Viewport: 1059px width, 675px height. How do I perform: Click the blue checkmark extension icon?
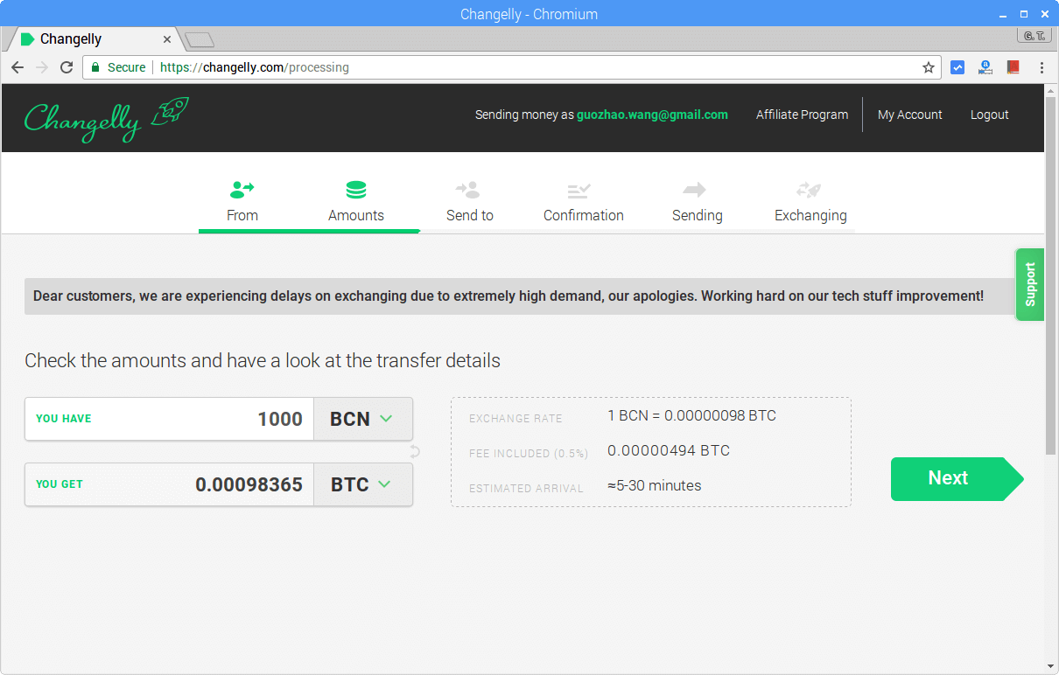tap(957, 67)
